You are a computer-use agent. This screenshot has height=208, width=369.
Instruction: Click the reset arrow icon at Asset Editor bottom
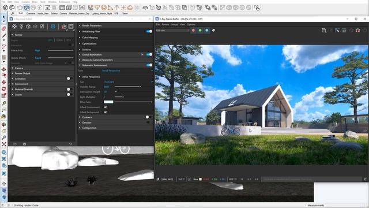(70, 144)
